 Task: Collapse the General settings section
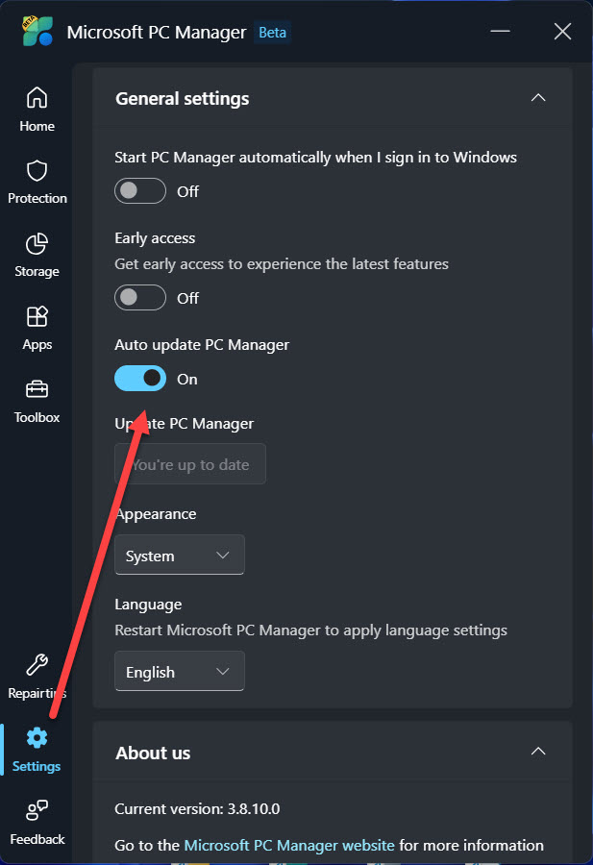coord(538,98)
